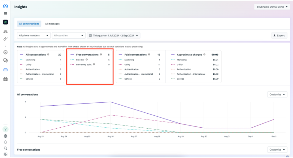Expand the All countries dropdown
The image size is (293, 158).
coord(69,36)
